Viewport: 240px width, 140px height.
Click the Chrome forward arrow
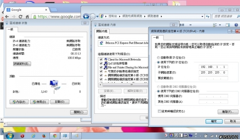[x=13, y=16]
